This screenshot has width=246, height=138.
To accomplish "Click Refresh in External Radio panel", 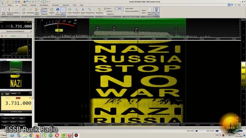I will pos(14,94).
